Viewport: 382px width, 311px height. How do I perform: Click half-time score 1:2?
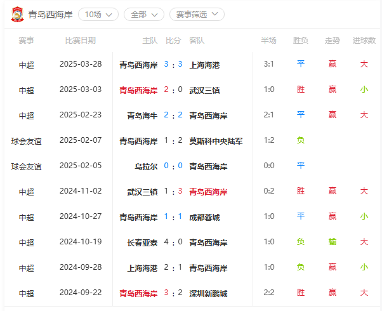tap(268, 140)
